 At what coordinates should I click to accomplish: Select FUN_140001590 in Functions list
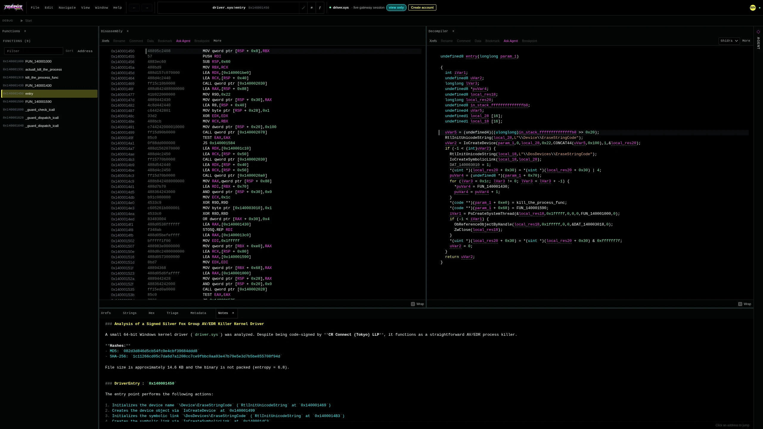point(49,102)
